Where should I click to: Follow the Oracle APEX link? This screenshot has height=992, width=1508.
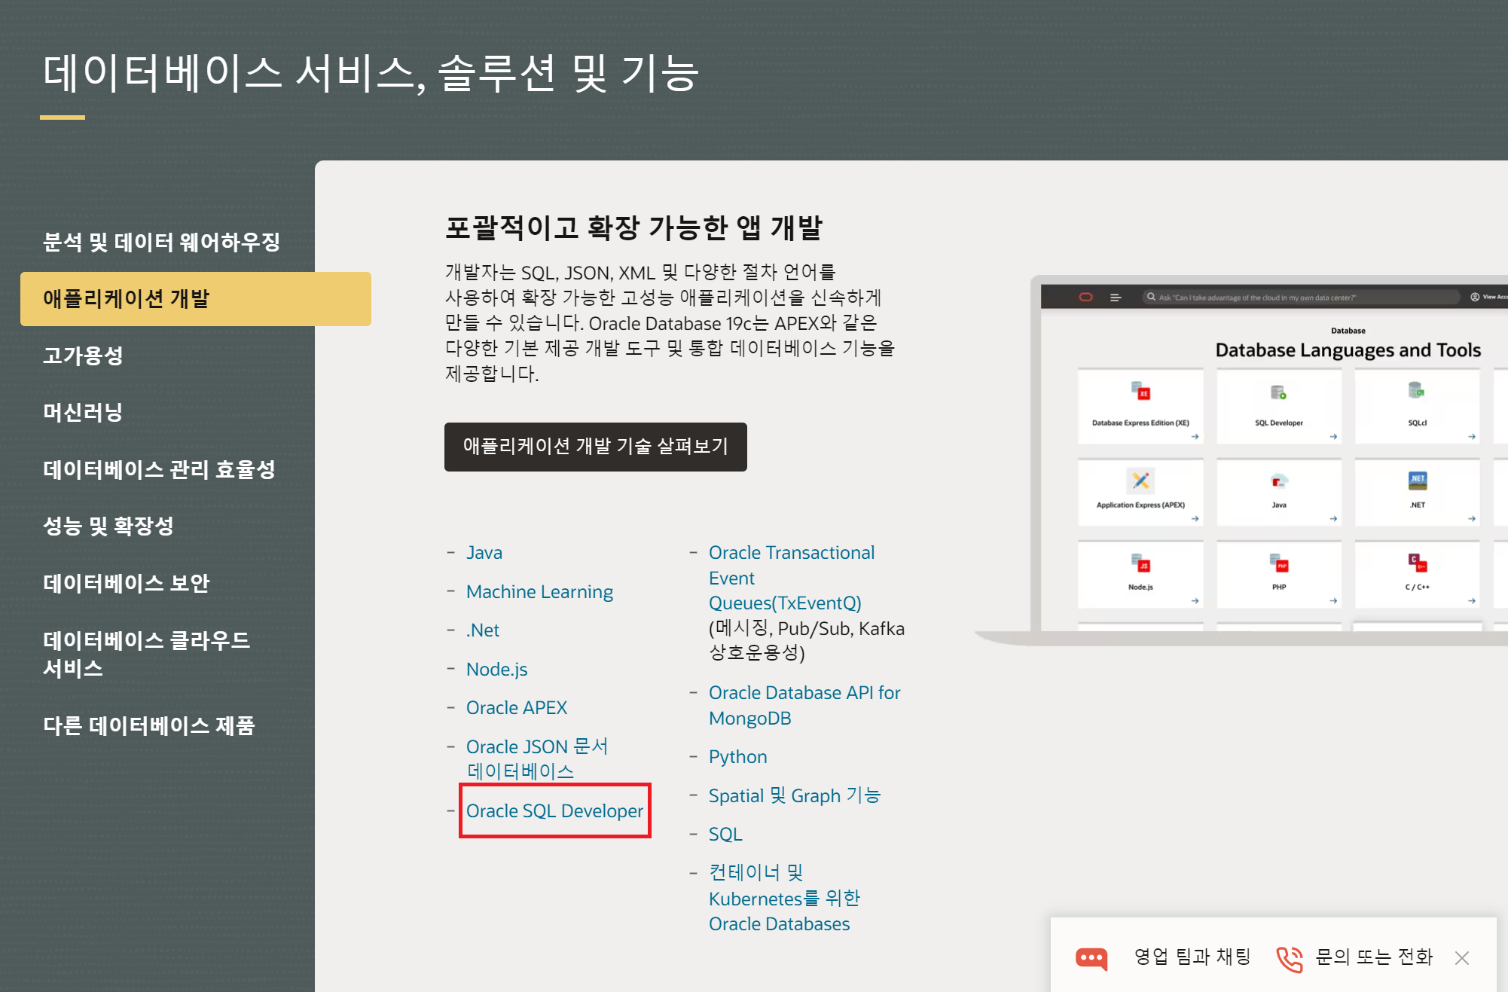coord(516,707)
